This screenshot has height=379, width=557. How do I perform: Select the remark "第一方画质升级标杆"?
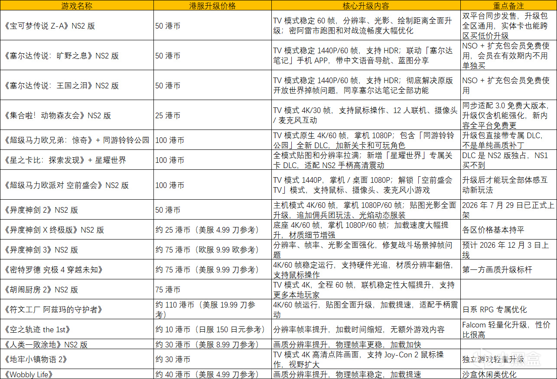[508, 269]
